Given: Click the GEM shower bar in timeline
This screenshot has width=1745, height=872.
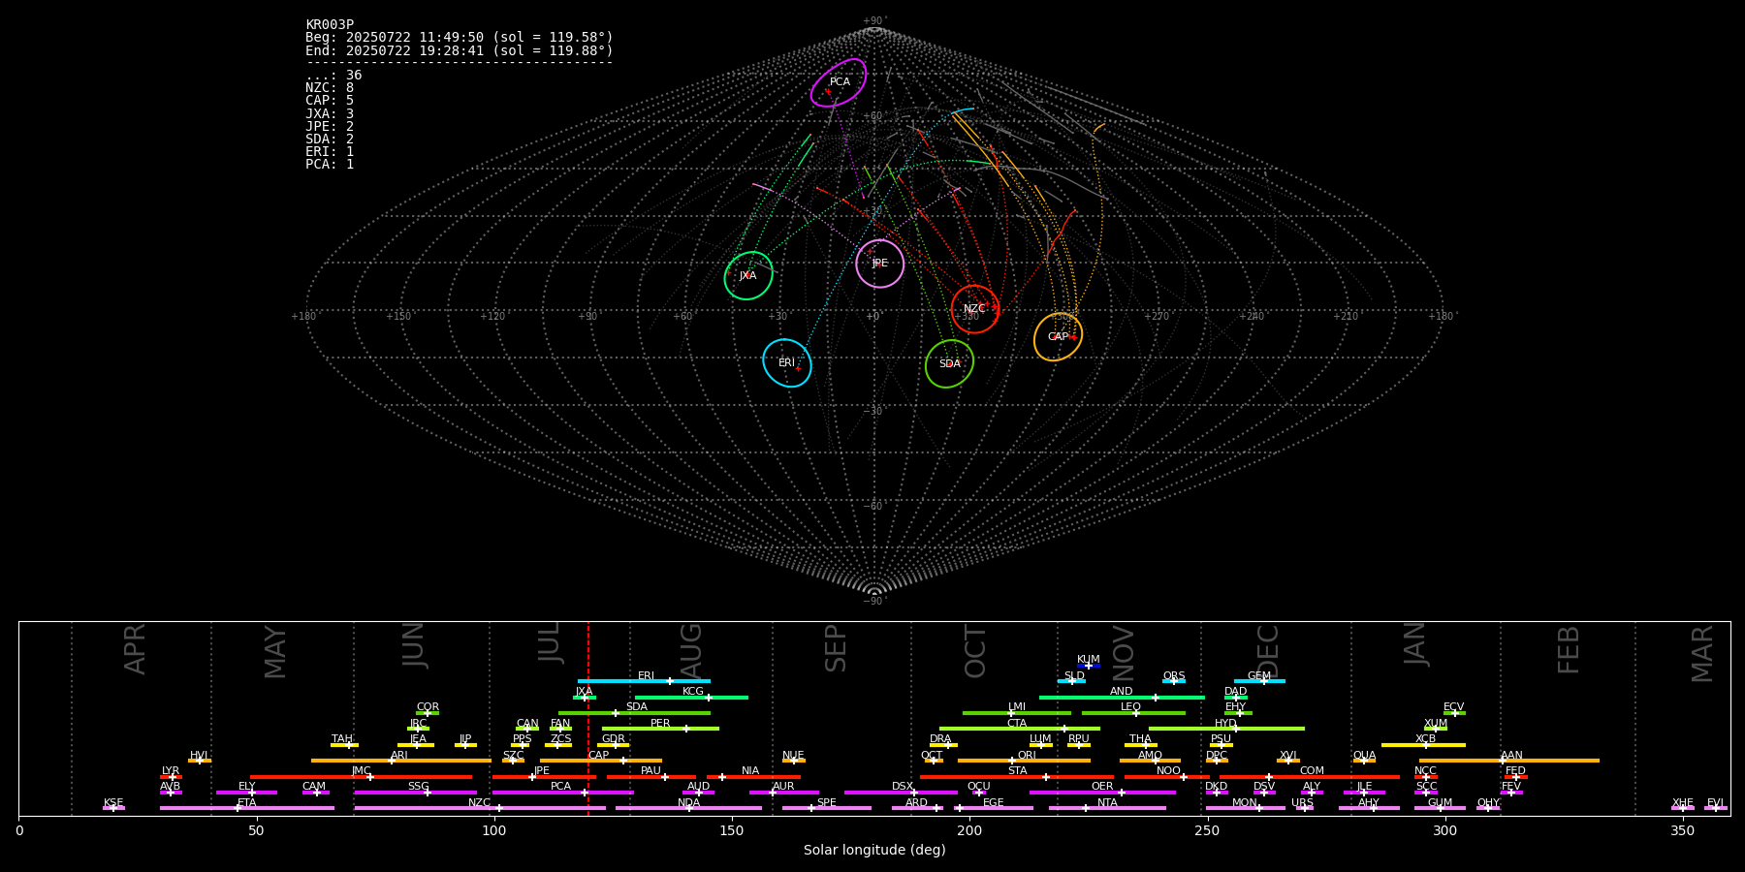Looking at the screenshot, I should click(1259, 681).
